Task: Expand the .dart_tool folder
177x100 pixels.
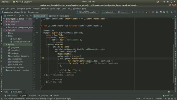Action: [6, 22]
